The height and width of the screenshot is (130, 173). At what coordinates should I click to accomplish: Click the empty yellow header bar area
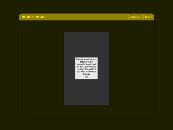tap(86, 17)
